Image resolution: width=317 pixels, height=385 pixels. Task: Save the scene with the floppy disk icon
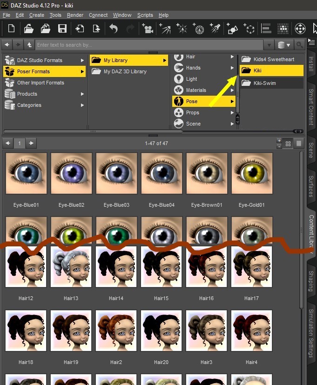(x=62, y=28)
